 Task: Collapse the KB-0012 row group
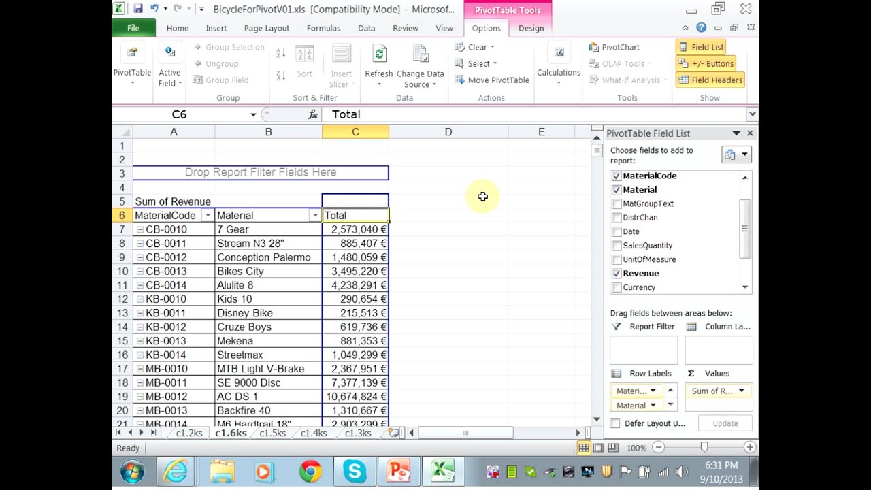(x=140, y=327)
